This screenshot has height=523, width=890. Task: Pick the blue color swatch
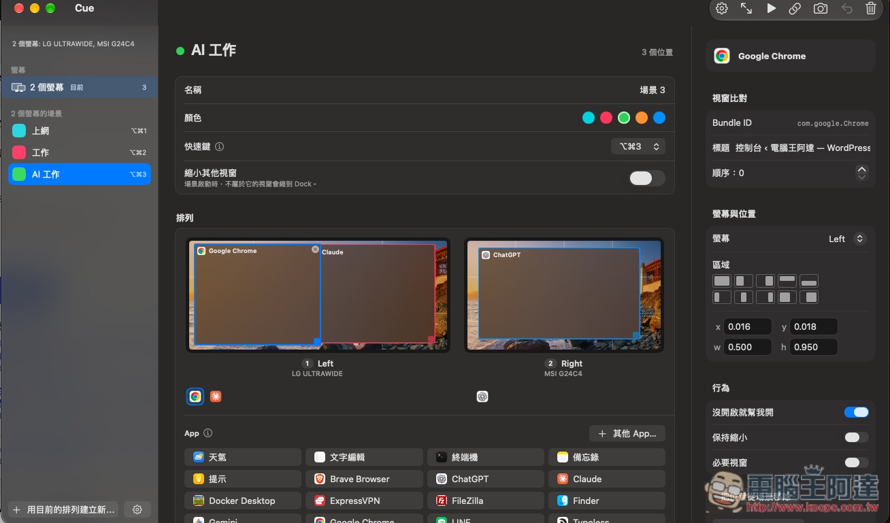(x=659, y=118)
